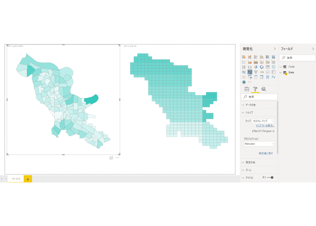Select the scatter chart visual
The image size is (316, 226).
click(x=250, y=67)
